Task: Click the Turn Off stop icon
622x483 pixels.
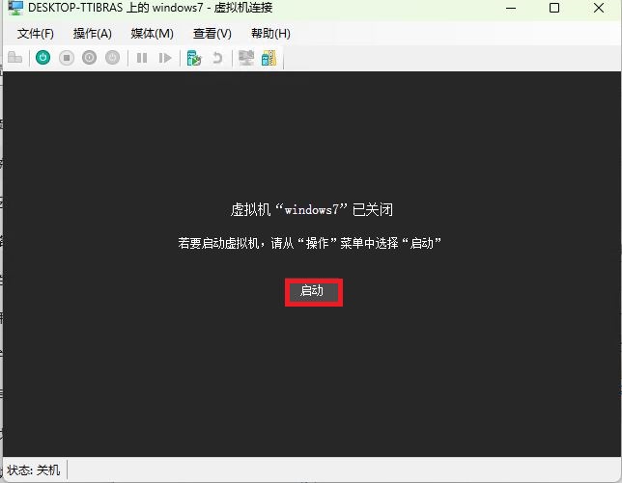Action: 67,58
